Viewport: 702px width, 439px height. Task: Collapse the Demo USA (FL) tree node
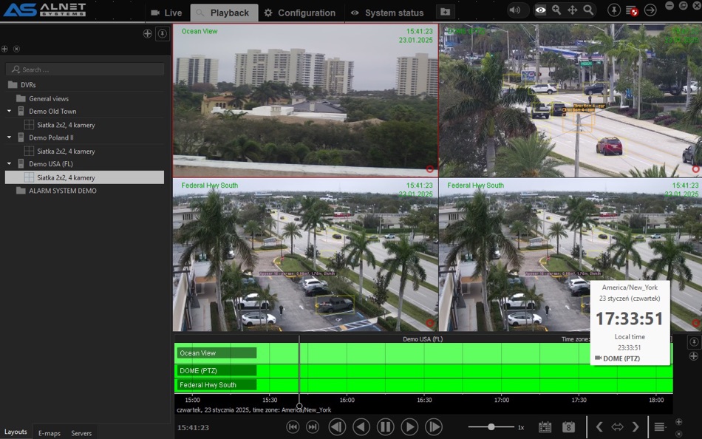pyautogui.click(x=10, y=164)
